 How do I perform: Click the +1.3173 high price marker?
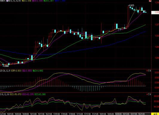click(131, 5)
